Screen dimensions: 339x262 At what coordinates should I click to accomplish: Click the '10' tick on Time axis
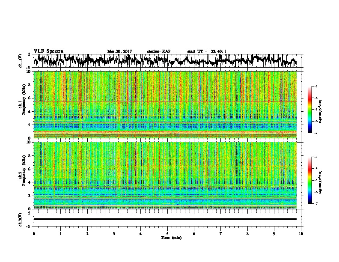click(301, 234)
